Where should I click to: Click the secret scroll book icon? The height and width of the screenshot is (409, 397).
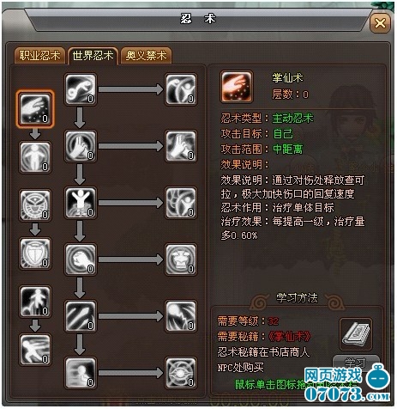356,334
